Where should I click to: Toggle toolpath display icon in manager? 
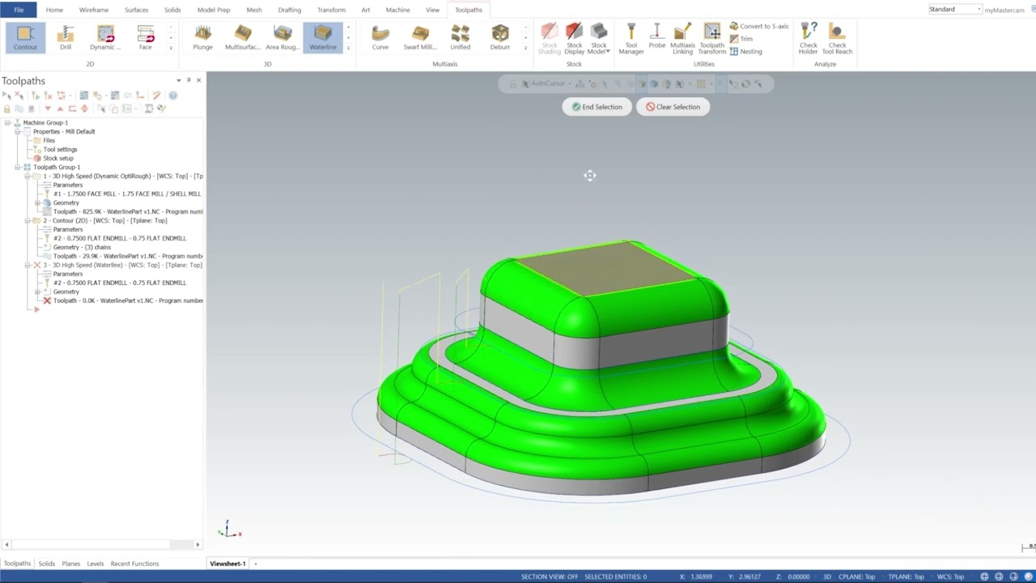tap(19, 109)
